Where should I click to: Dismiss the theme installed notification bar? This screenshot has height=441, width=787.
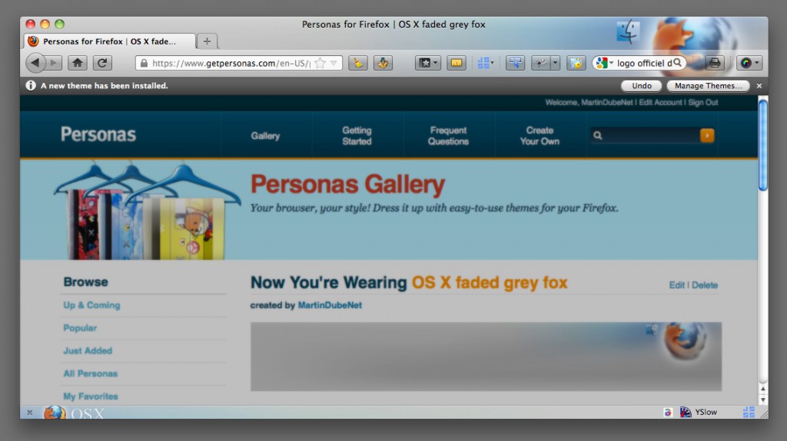pyautogui.click(x=759, y=86)
